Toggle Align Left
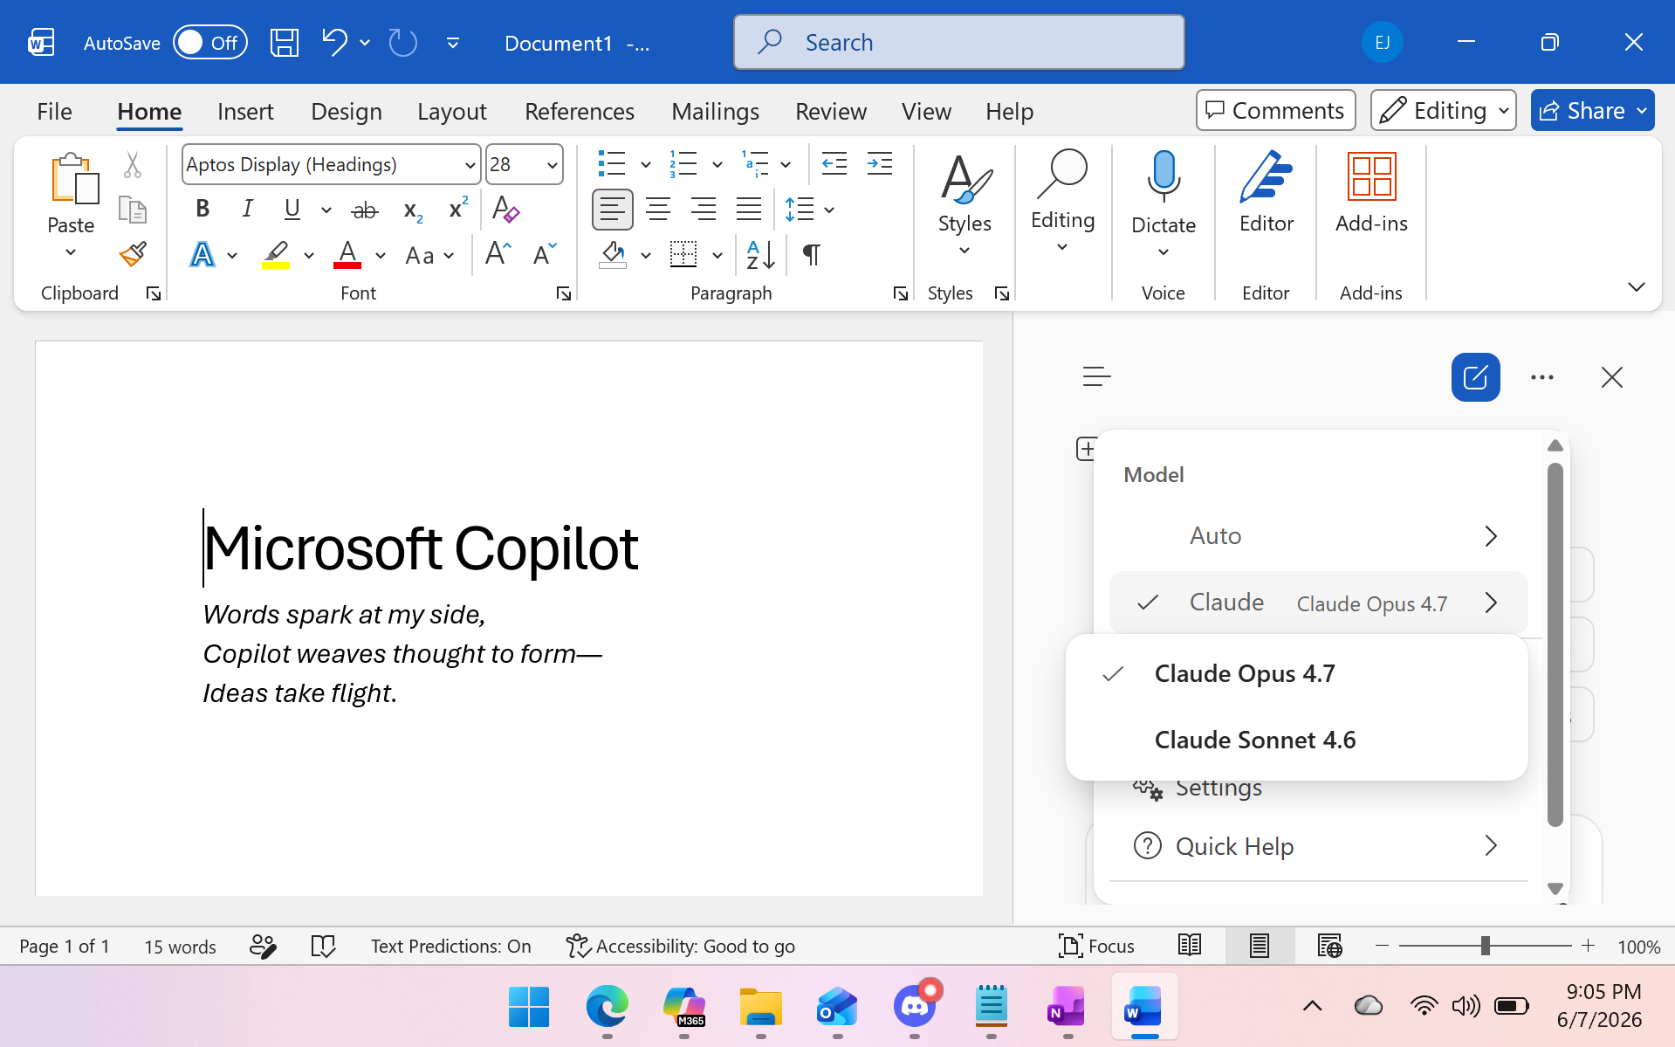 tap(613, 210)
